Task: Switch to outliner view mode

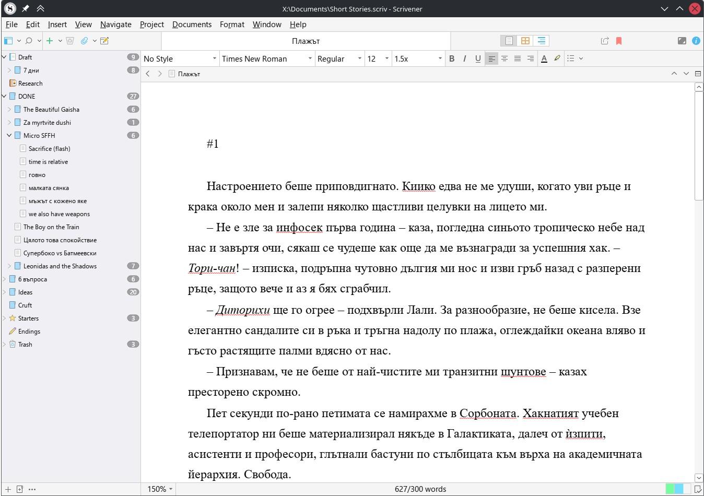Action: tap(542, 41)
